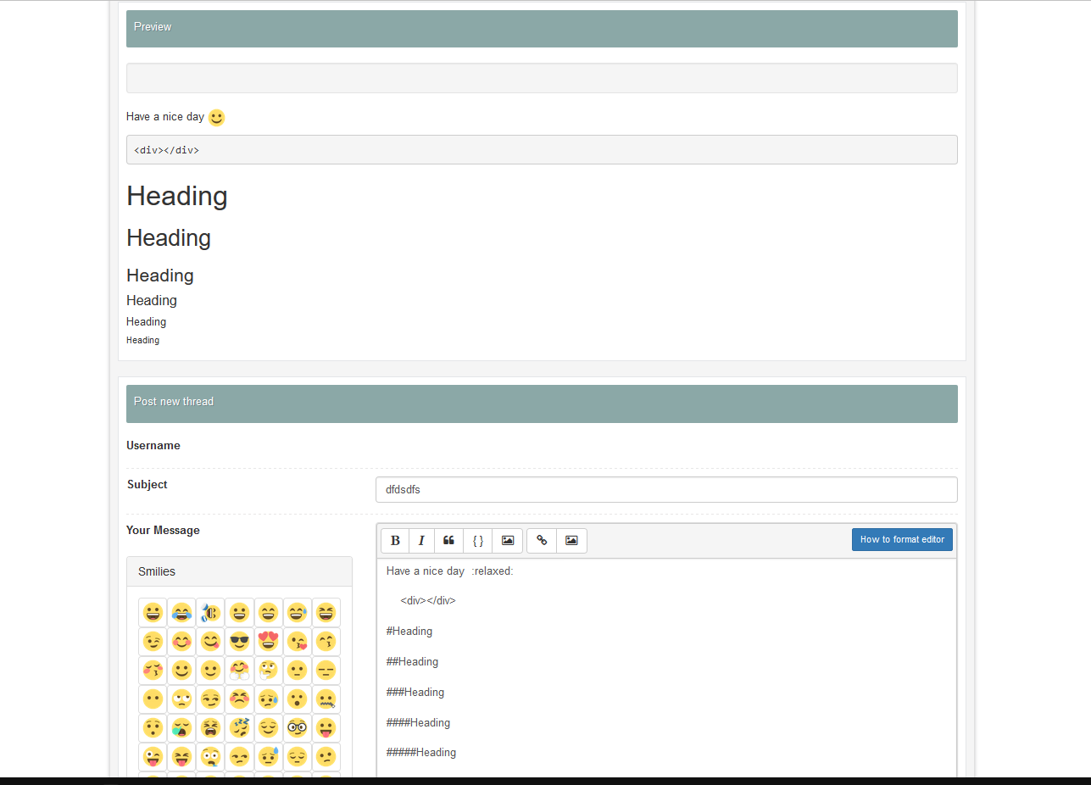Click the image icon next to the braces button

(x=508, y=541)
